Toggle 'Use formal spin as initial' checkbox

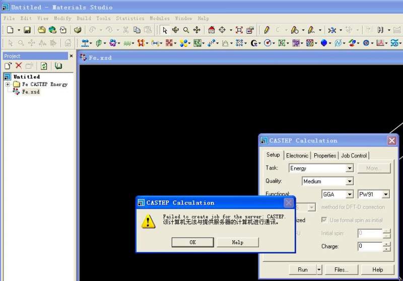pyautogui.click(x=324, y=220)
